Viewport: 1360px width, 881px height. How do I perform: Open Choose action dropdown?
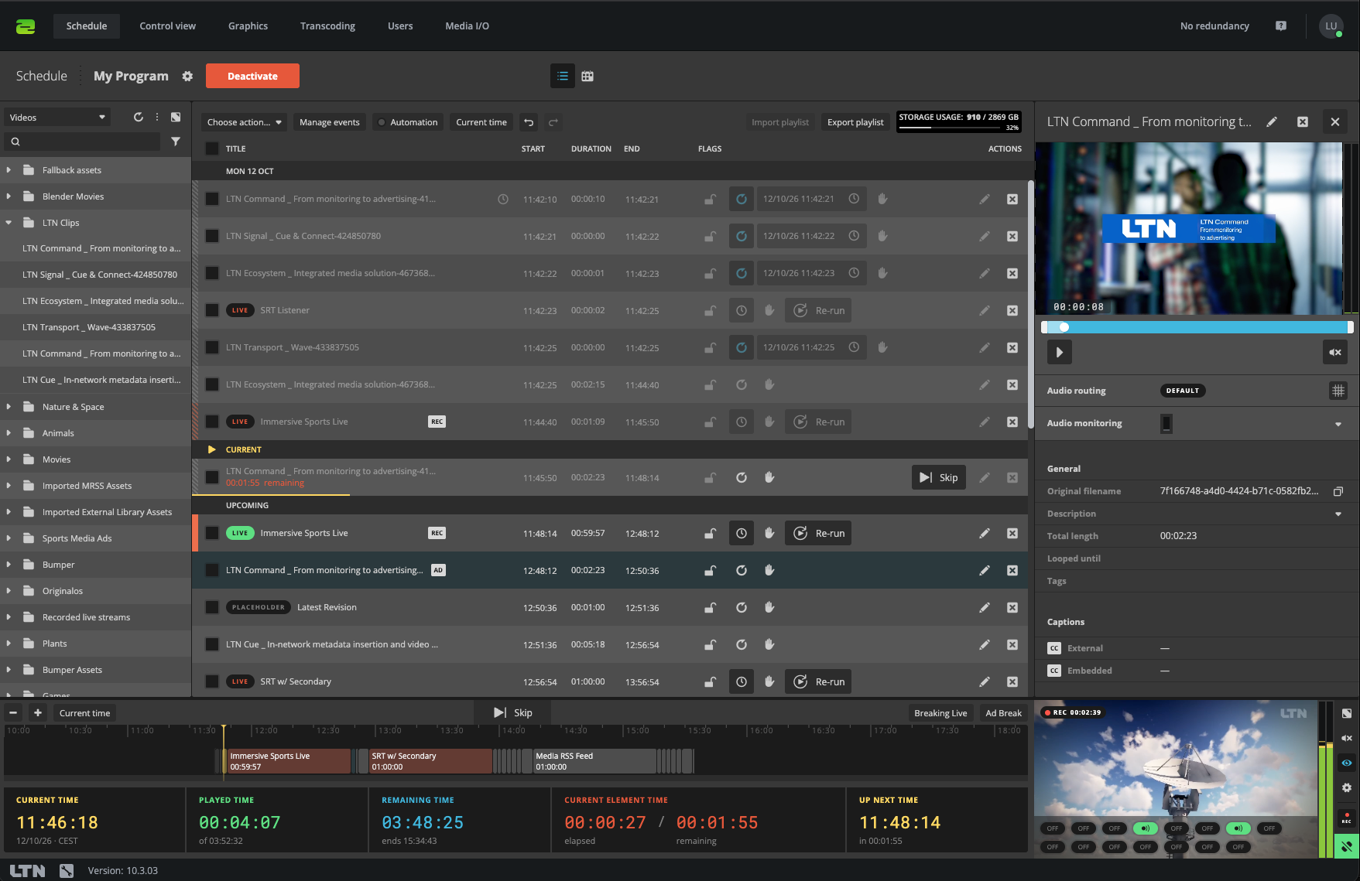(x=245, y=122)
